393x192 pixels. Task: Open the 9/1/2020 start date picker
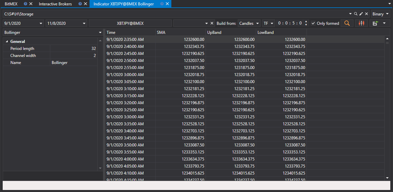(41, 23)
